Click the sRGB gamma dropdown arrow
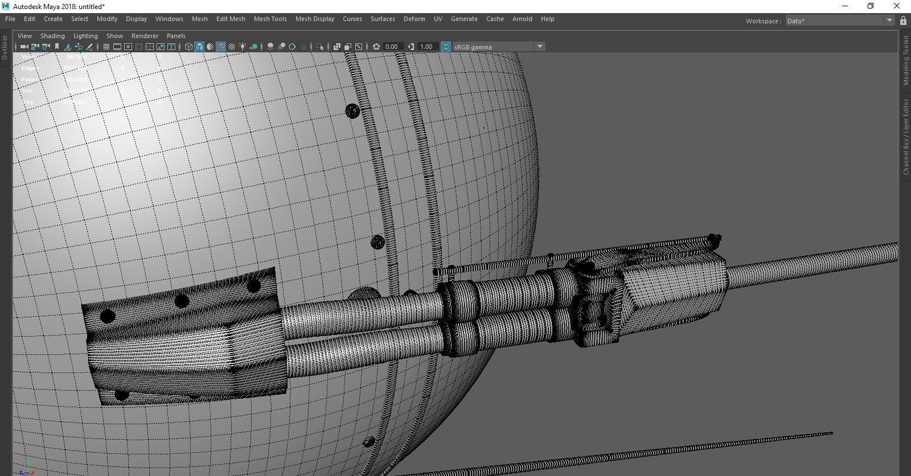The image size is (911, 476). click(540, 47)
